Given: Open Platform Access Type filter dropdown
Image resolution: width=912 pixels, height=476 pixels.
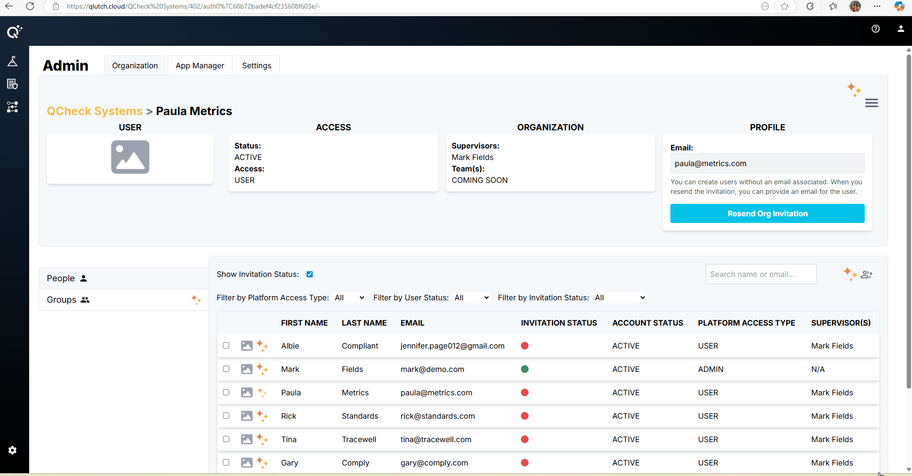Looking at the screenshot, I should click(349, 298).
